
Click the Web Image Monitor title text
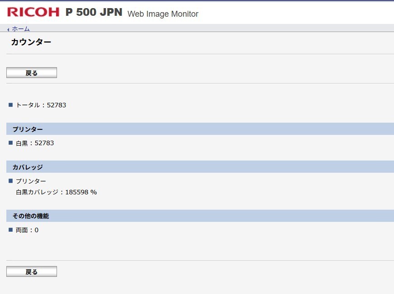pos(163,14)
